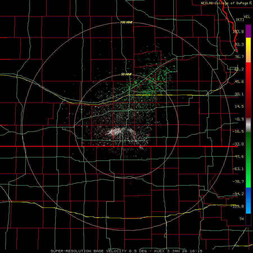
Task: Click the TH legend label
Action: click(241, 219)
